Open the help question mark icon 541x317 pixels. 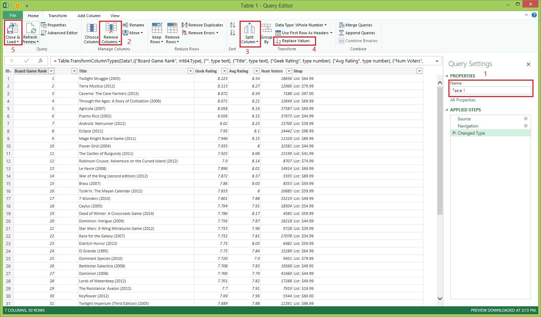click(x=534, y=15)
